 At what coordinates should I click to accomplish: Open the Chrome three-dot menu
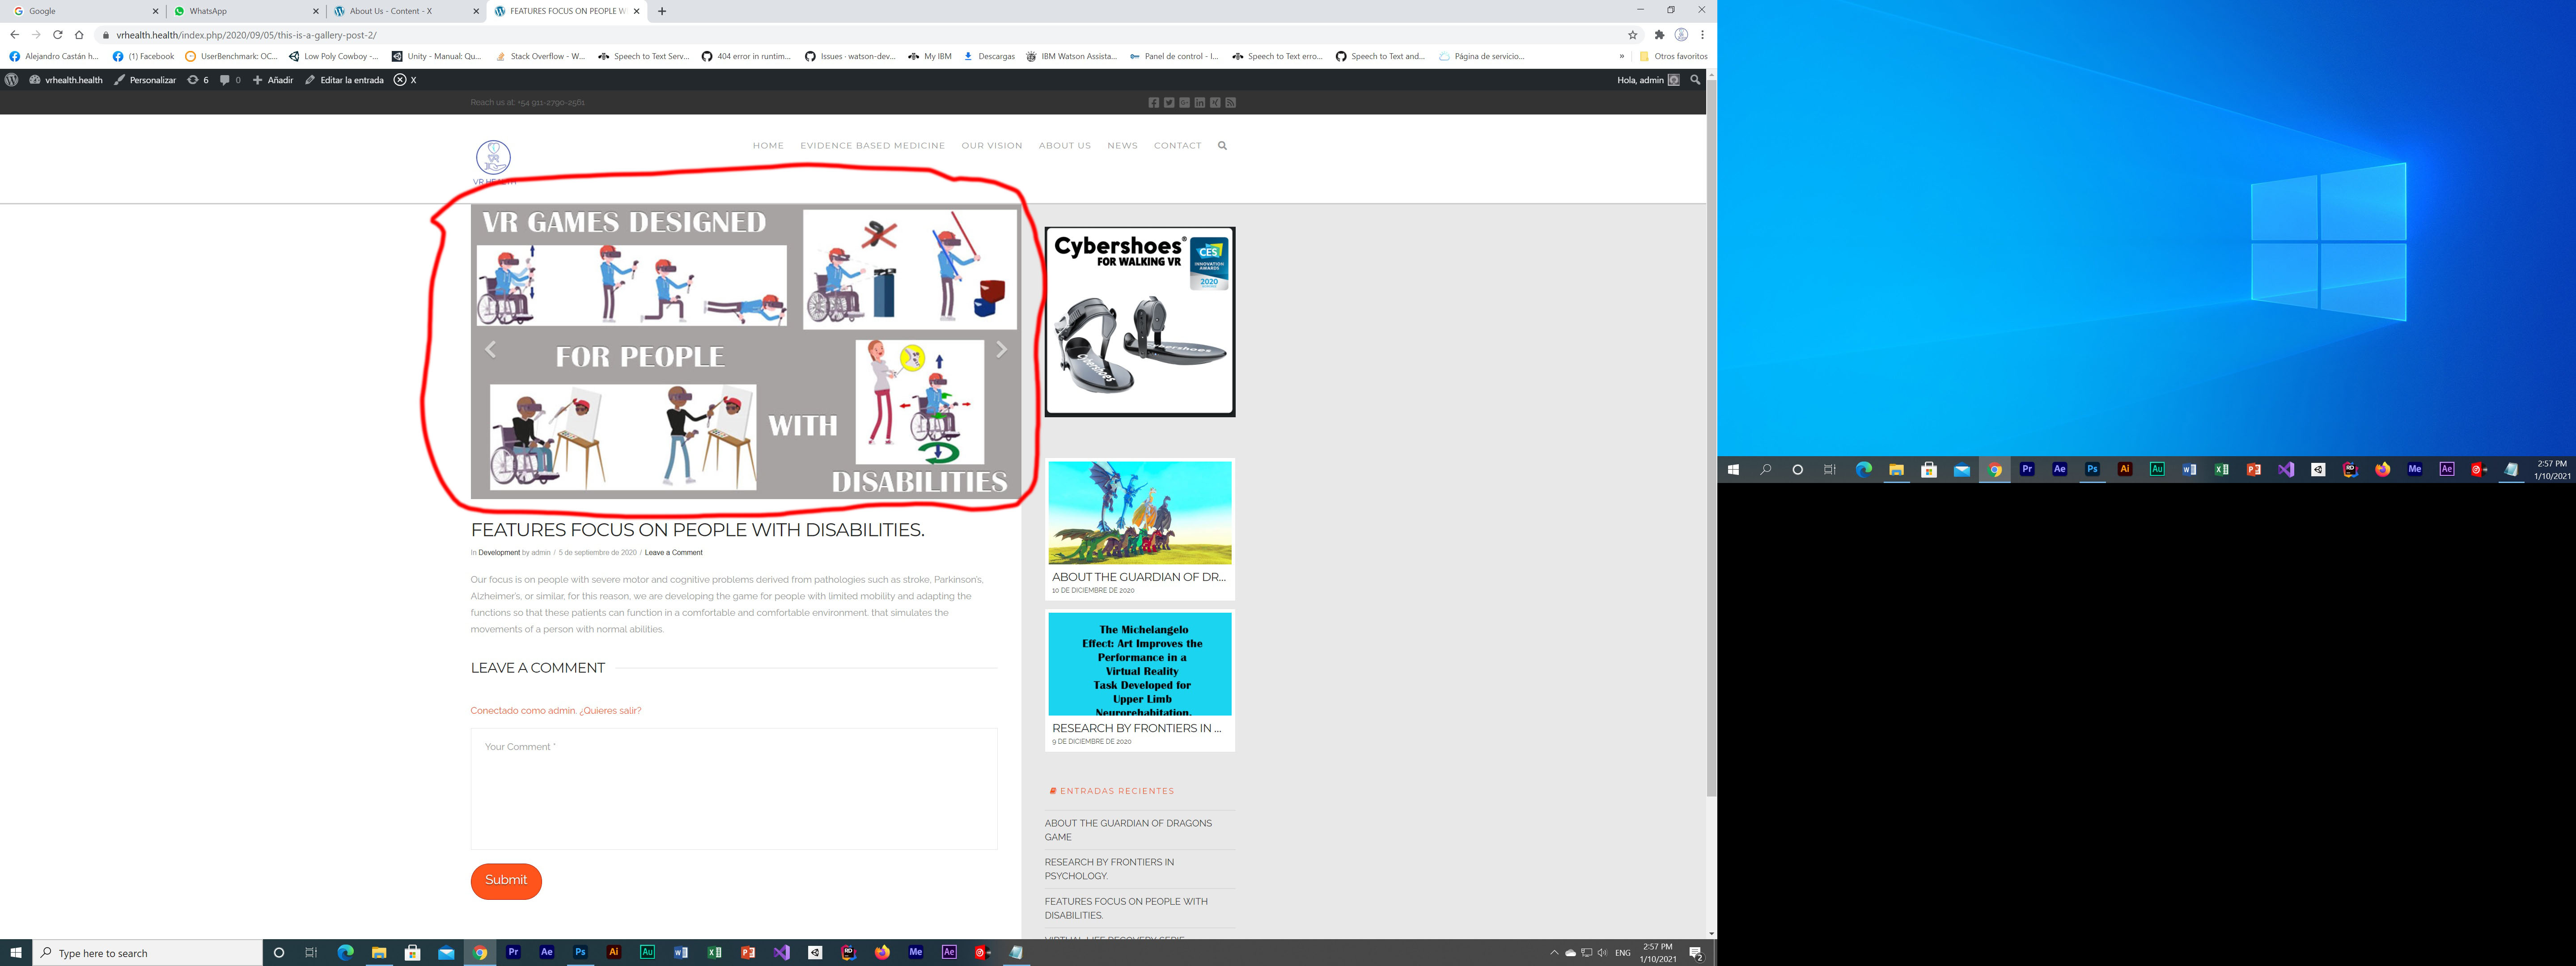(1702, 35)
